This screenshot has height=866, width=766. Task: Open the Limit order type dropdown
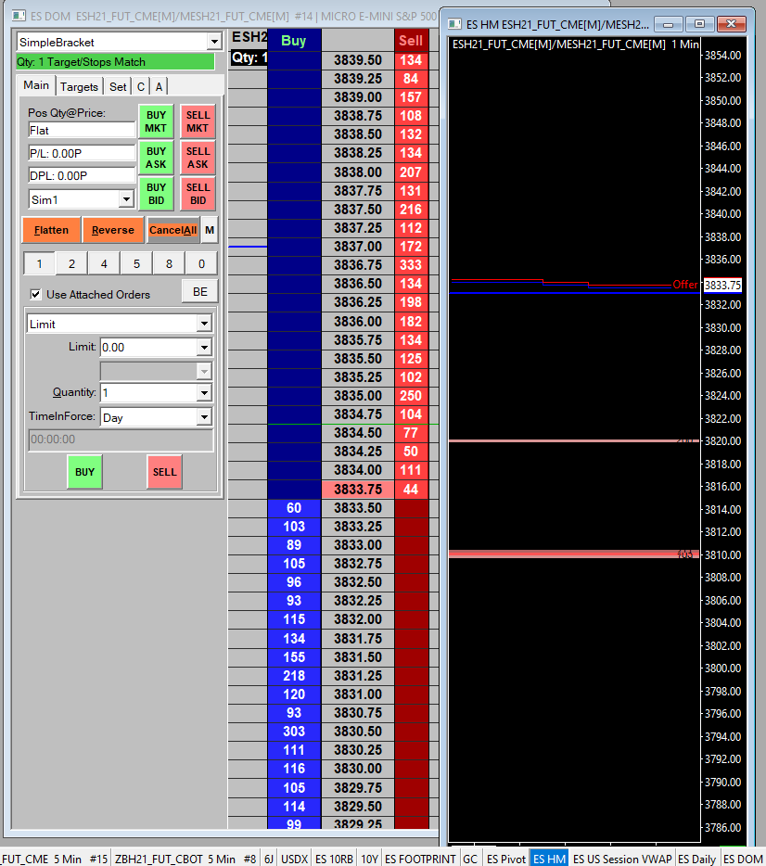click(x=204, y=325)
